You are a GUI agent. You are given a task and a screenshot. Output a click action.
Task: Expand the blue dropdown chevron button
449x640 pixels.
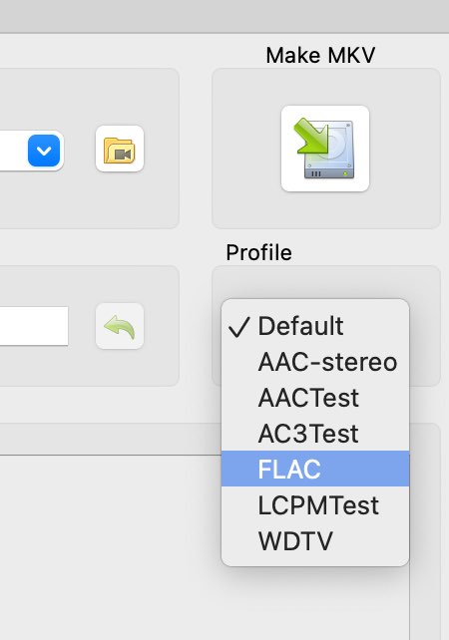(44, 151)
